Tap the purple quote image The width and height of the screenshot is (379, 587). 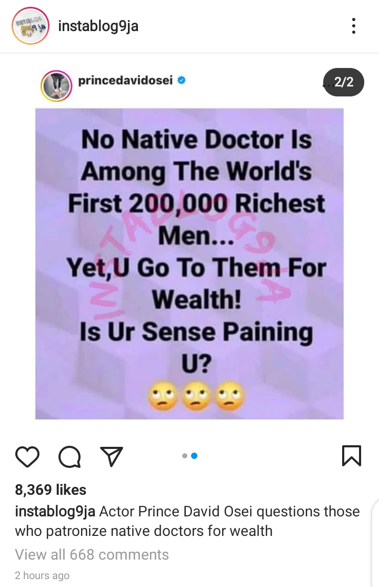point(189,263)
